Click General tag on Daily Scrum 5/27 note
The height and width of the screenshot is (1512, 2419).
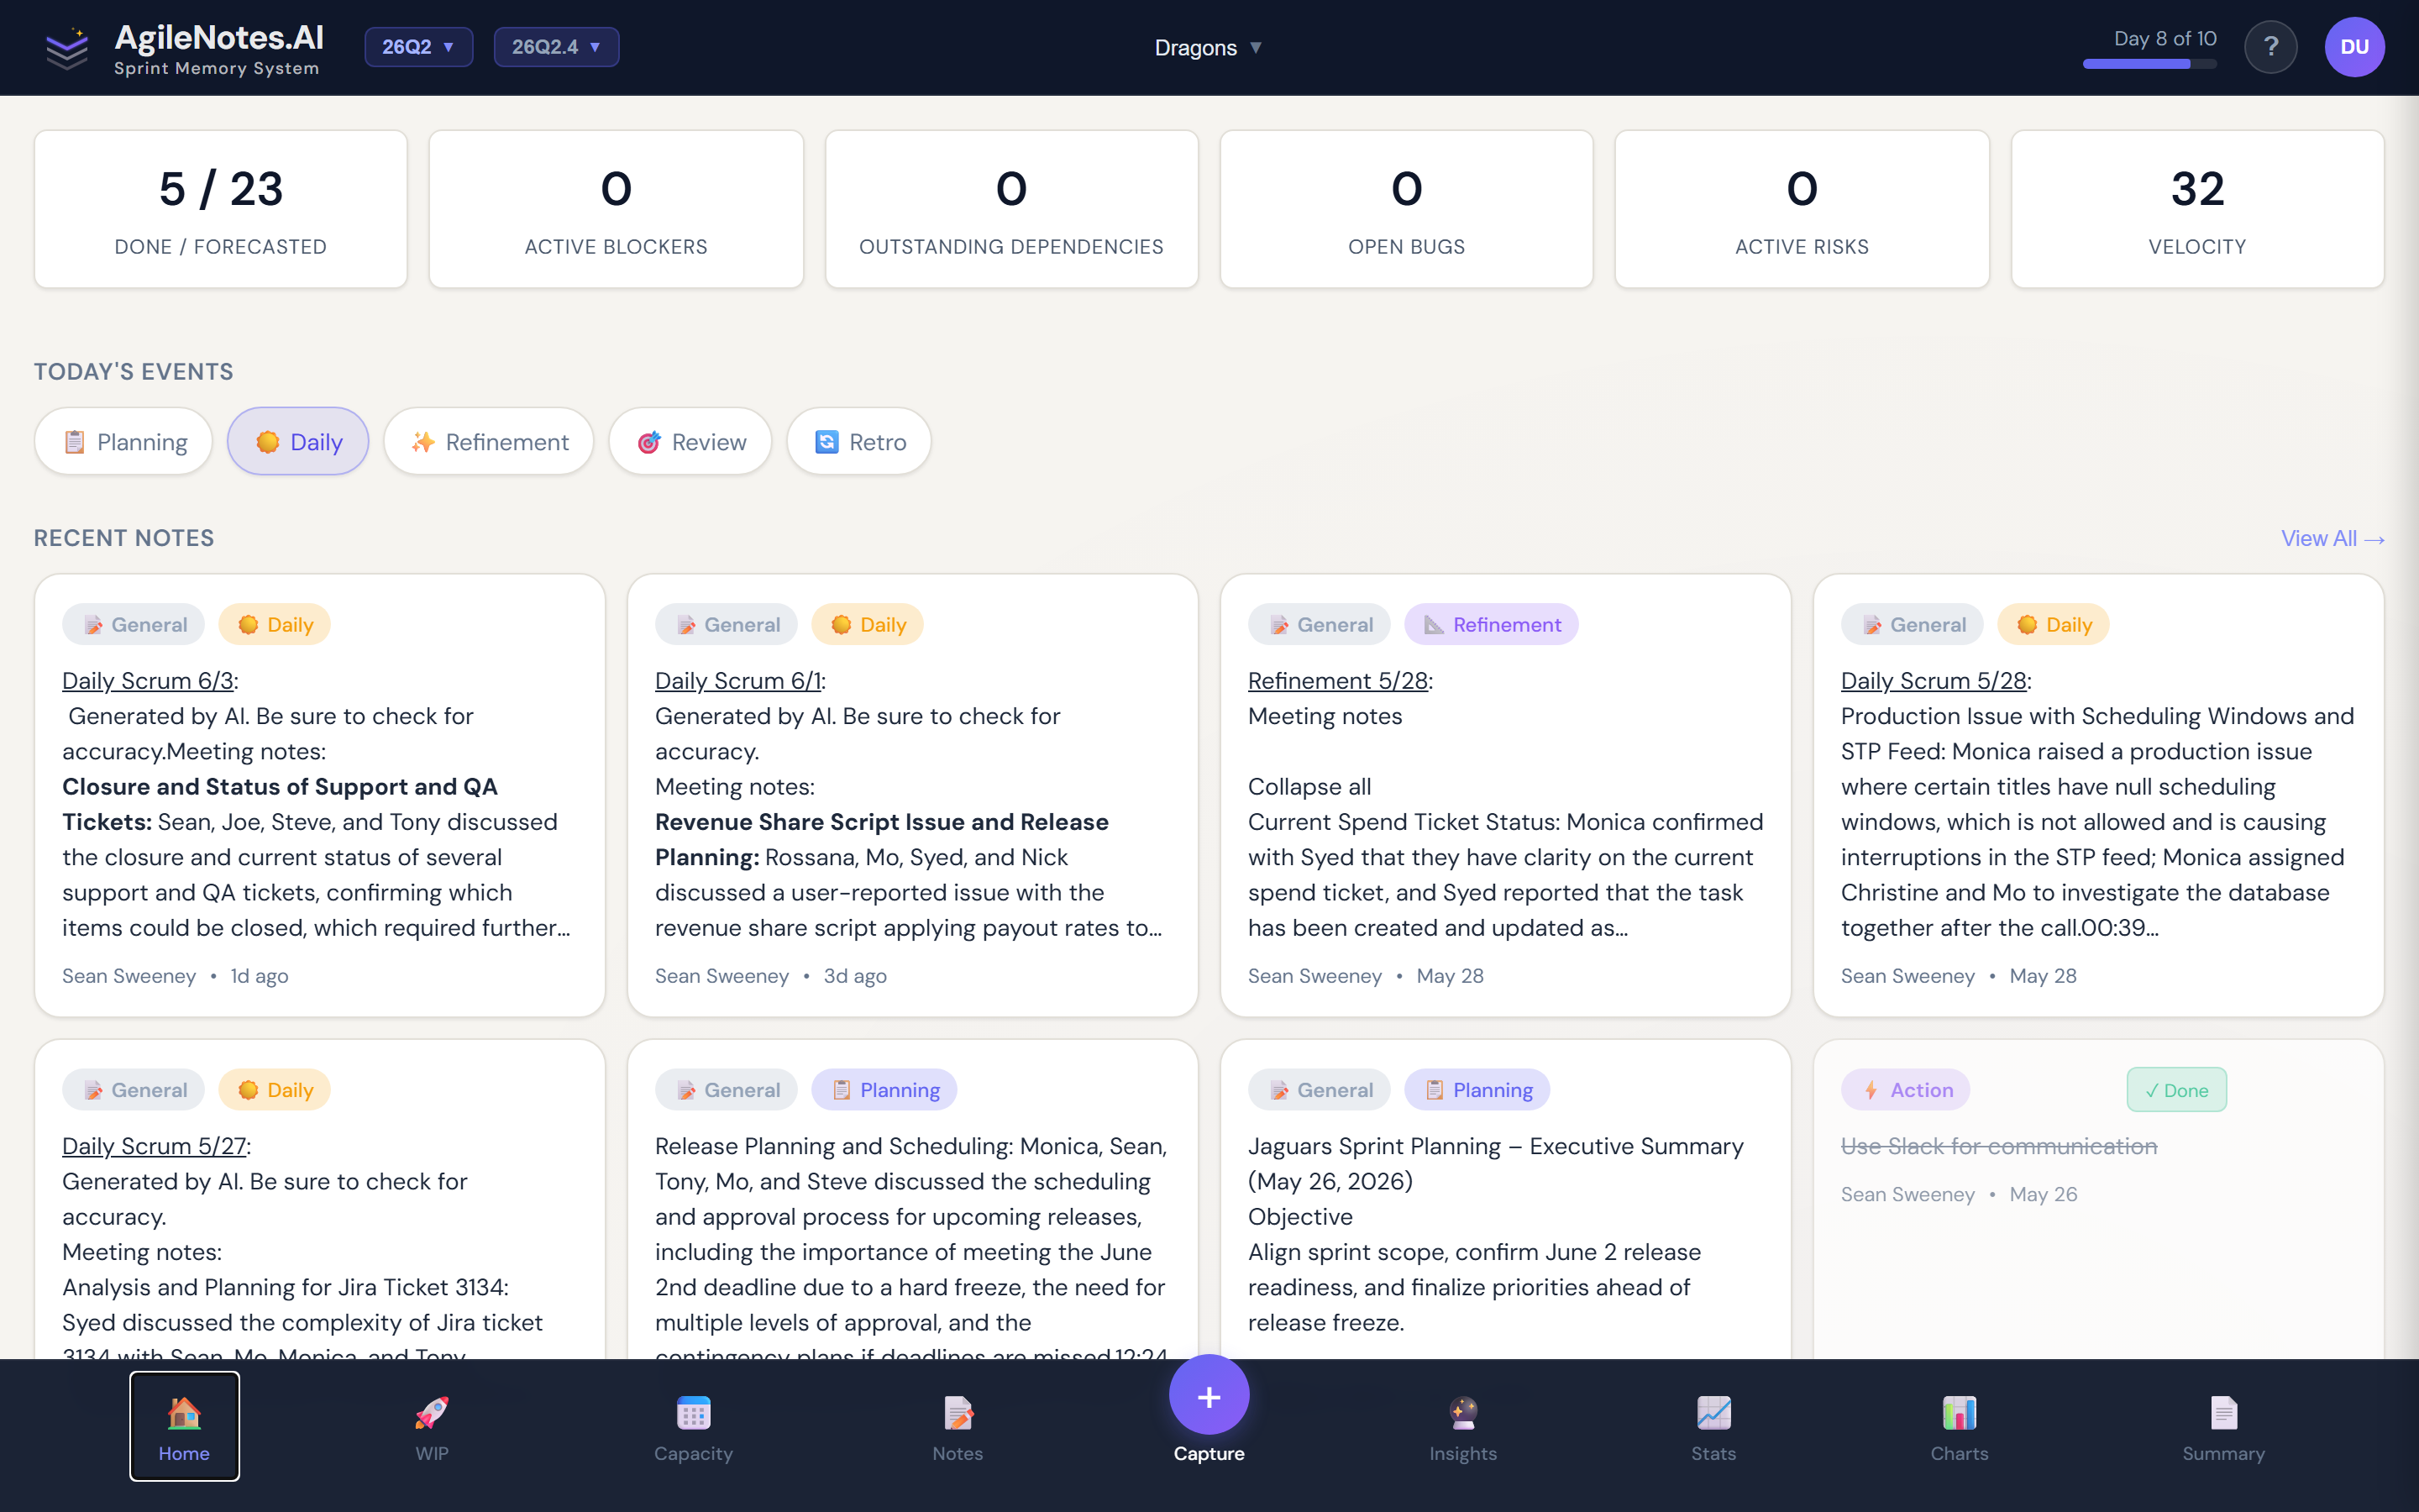[134, 1090]
